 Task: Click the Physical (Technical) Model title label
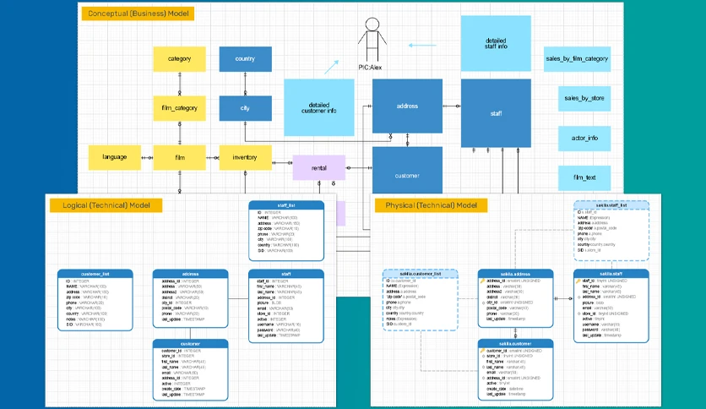[431, 205]
